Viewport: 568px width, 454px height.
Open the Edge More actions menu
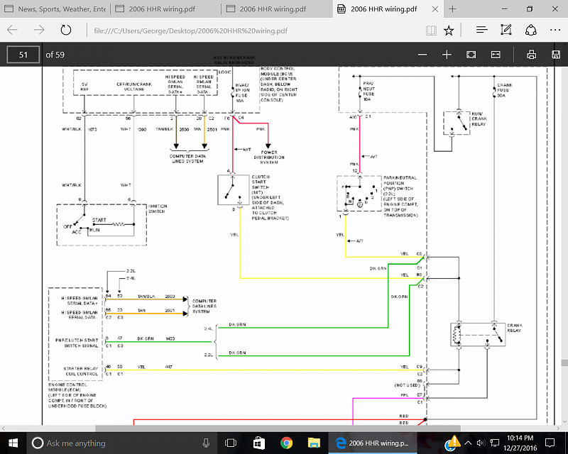pos(555,30)
